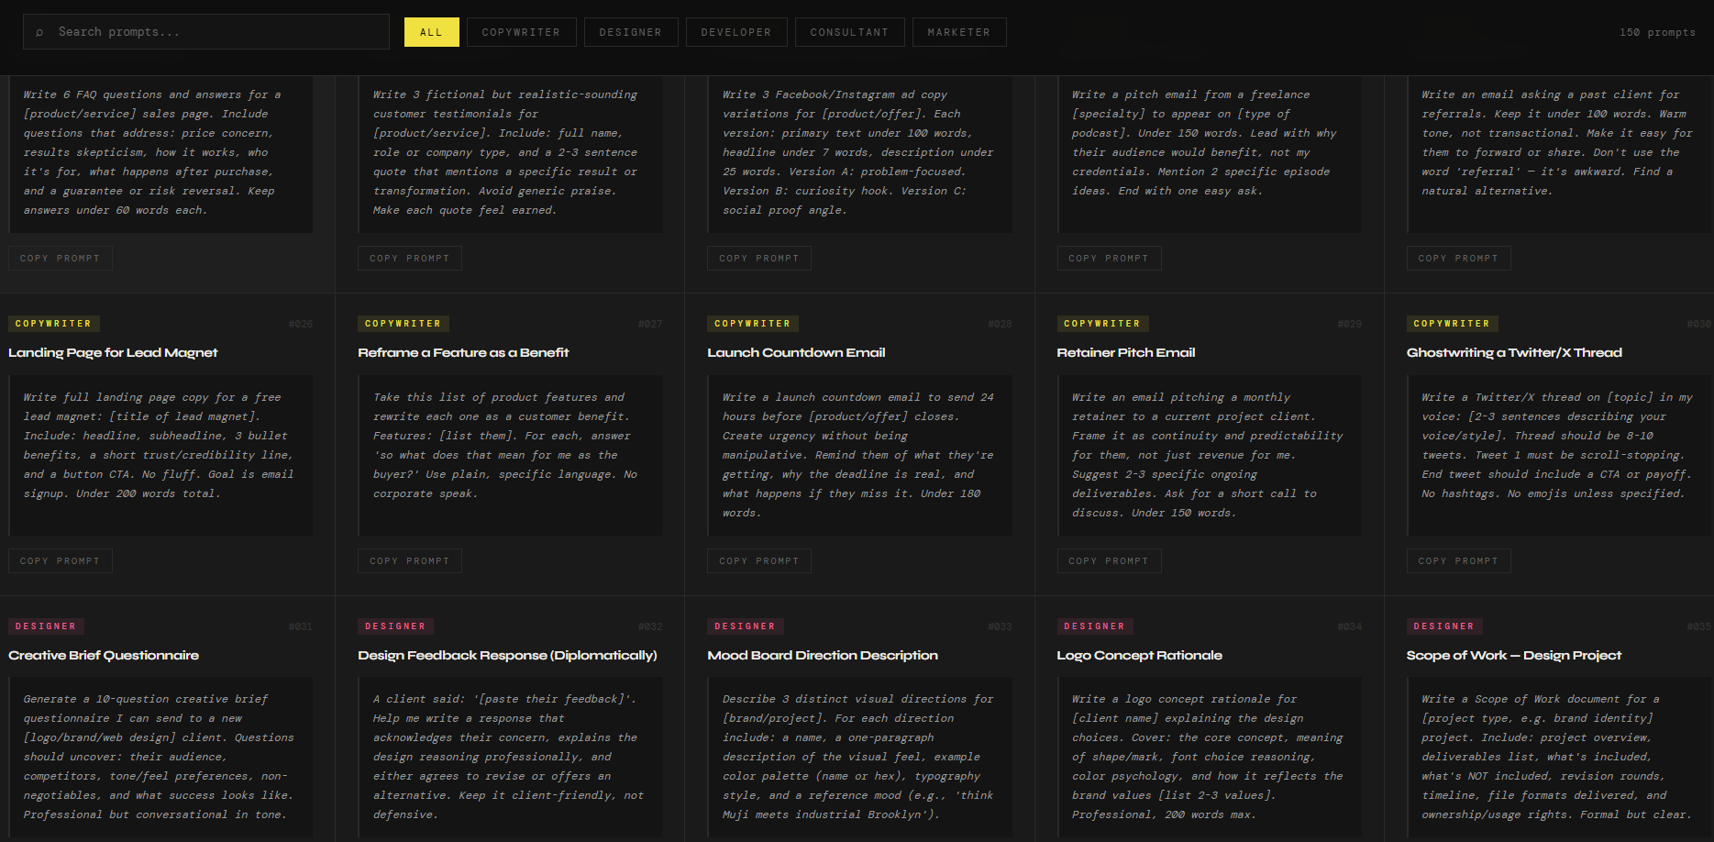Click the DESIGNER tag on Design Feedback Response
This screenshot has width=1714, height=842.
pos(395,626)
